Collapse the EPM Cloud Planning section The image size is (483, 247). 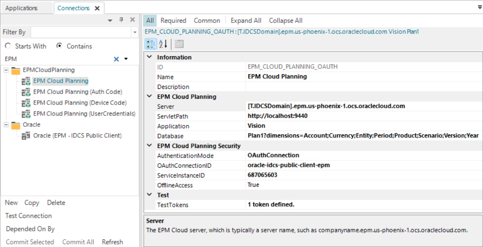[x=149, y=97]
